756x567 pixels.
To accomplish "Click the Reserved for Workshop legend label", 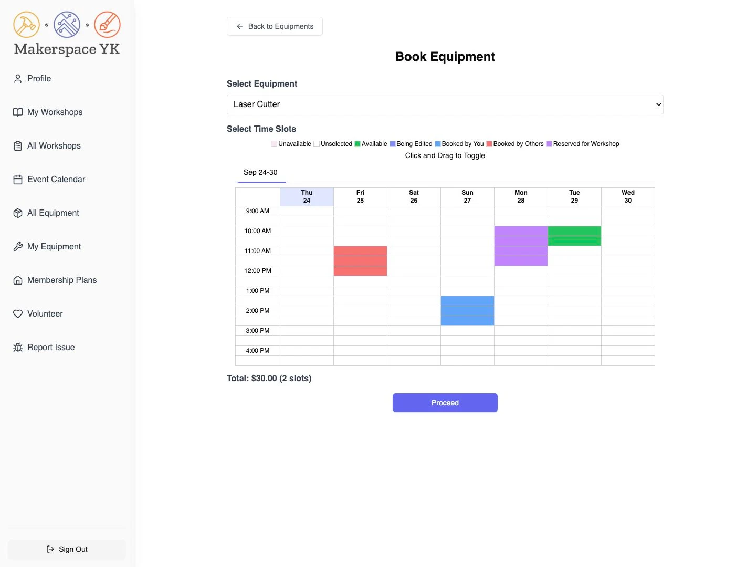I will point(586,144).
